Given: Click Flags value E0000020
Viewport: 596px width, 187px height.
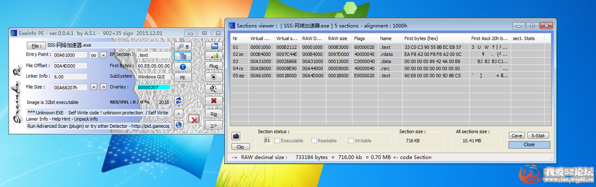Looking at the screenshot, I should [x=364, y=76].
